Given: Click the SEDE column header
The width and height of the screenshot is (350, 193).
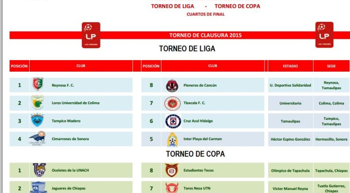Looking at the screenshot, I should (x=331, y=66).
